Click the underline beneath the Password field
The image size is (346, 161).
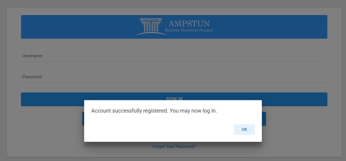point(174,83)
